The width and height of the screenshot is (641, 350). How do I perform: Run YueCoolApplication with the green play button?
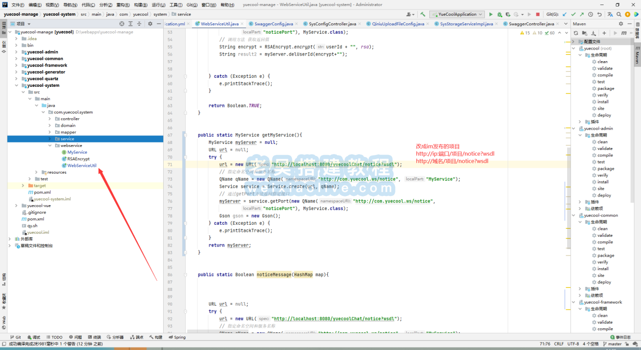pos(490,15)
